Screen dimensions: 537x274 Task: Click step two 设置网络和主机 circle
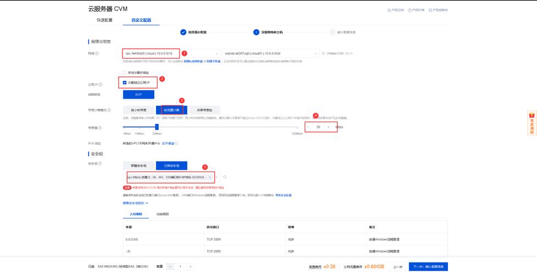pyautogui.click(x=256, y=32)
